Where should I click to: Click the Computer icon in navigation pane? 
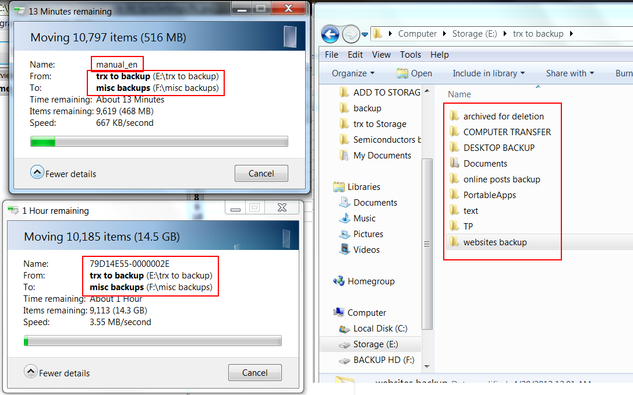[339, 313]
